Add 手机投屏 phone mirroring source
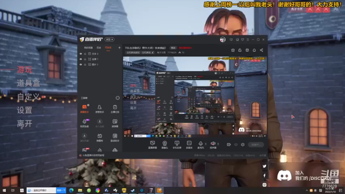The width and height of the screenshot is (345, 194). (x=177, y=145)
